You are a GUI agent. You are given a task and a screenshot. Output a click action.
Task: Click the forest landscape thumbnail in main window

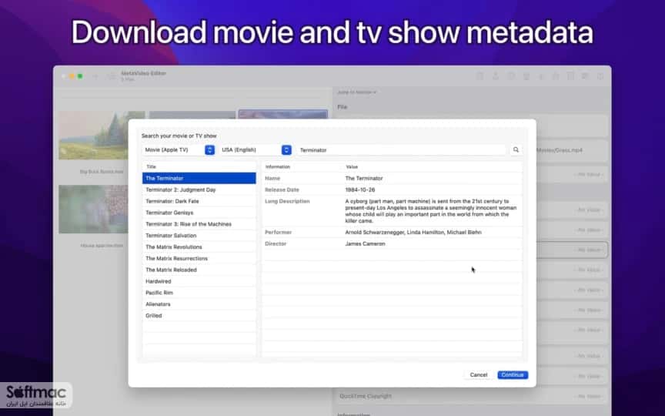click(102, 136)
